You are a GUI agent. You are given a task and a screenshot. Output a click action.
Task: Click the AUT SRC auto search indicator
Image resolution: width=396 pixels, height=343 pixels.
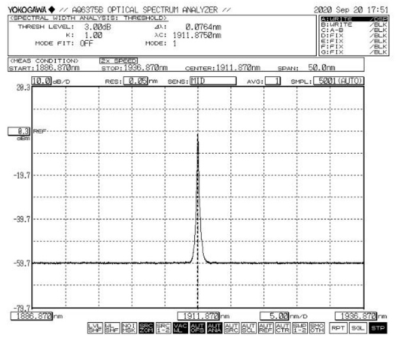coord(231,328)
